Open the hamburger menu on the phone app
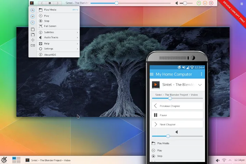Screen dimensions: 246x164 (152, 74)
